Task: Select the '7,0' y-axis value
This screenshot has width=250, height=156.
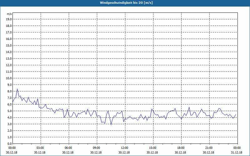Action: (x=9, y=98)
